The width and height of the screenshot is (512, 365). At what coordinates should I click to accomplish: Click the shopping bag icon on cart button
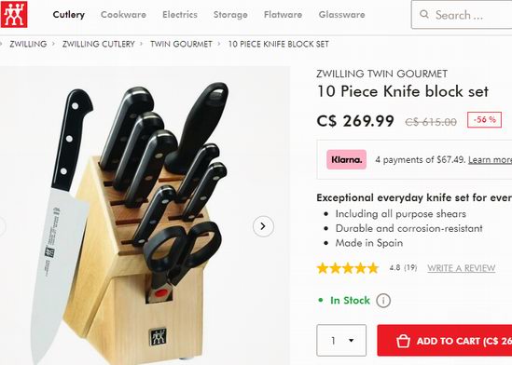[403, 341]
